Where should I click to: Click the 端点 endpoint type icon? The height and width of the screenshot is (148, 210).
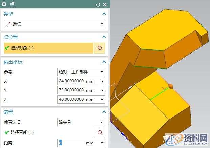pyautogui.click(x=8, y=24)
